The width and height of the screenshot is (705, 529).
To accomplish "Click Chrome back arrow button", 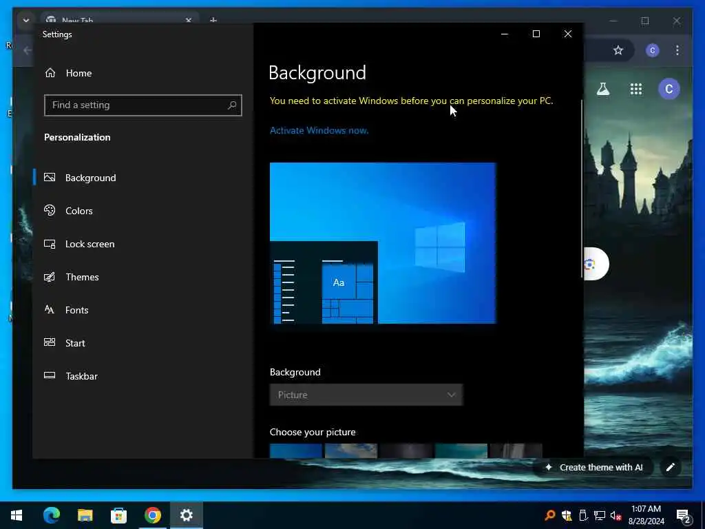I will click(27, 50).
